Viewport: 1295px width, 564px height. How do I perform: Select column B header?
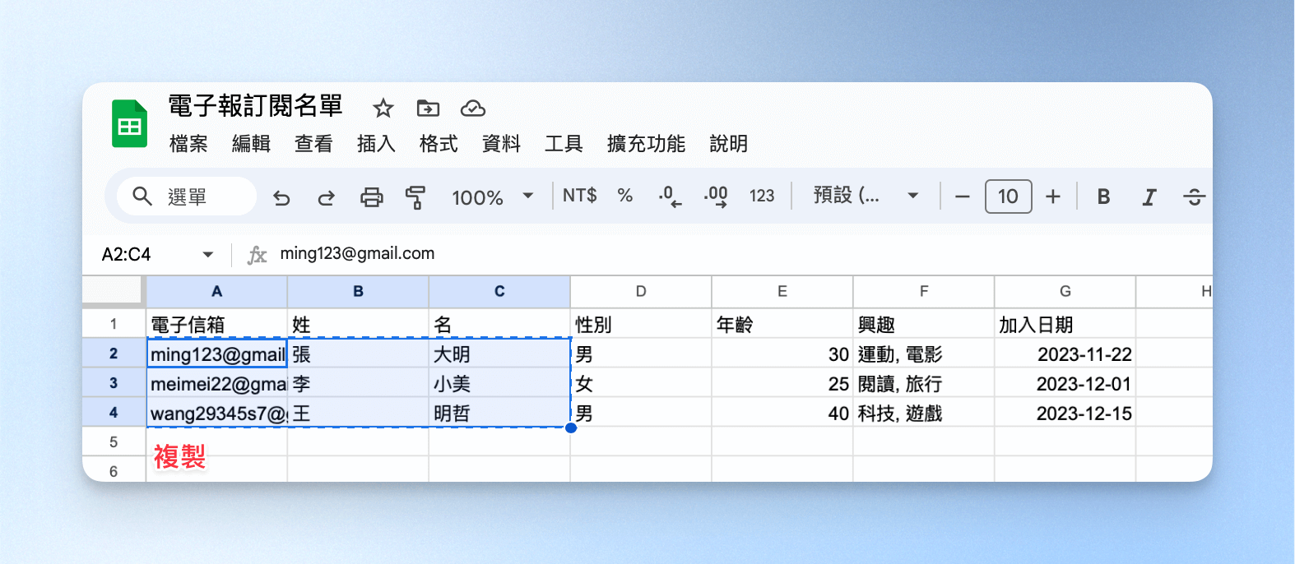[x=358, y=292]
